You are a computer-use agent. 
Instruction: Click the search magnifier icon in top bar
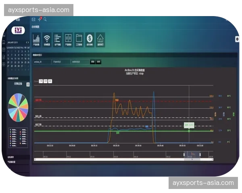click(x=45, y=19)
